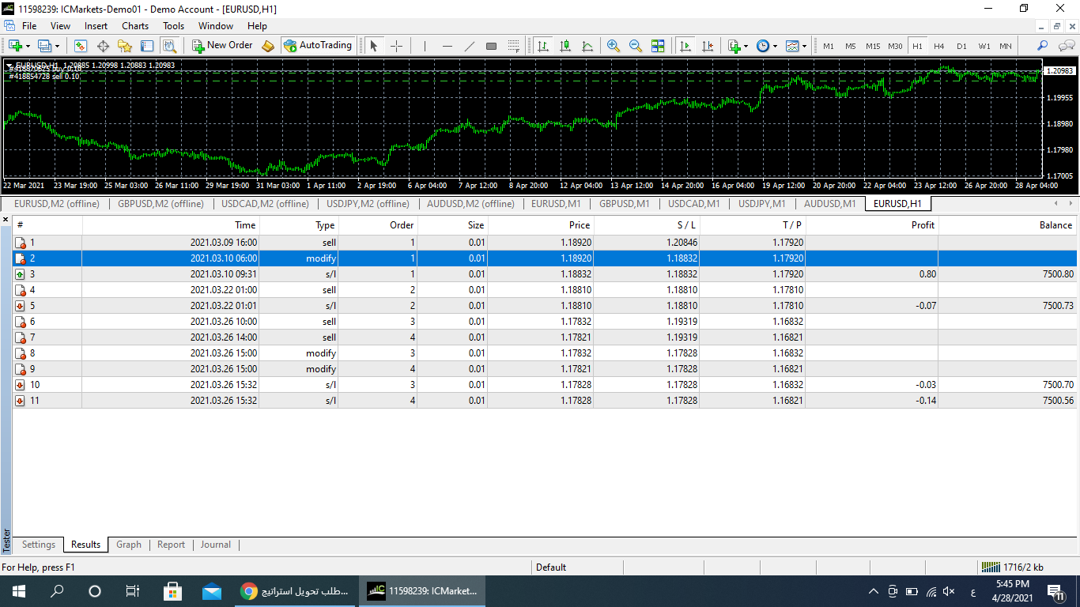Screen dimensions: 1080x607
Task: Open the toolbar search magnifier
Action: click(x=1043, y=46)
